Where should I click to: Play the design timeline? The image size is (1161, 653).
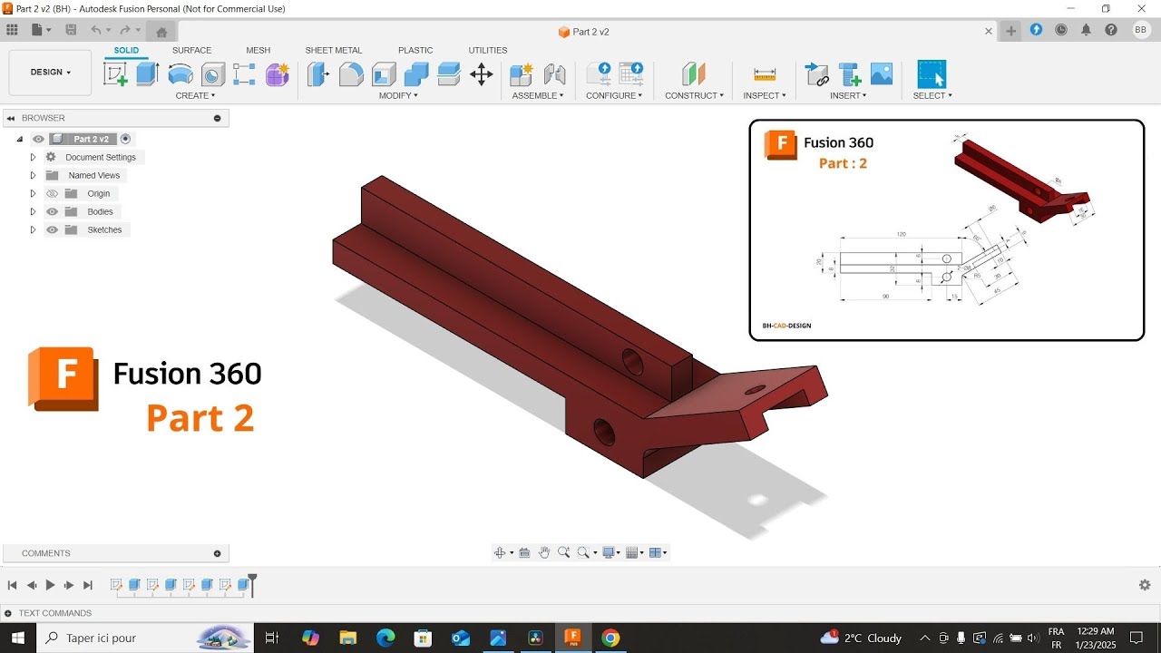tap(50, 585)
